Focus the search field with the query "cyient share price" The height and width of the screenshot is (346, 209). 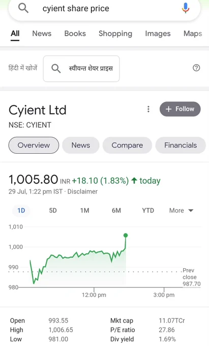[104, 9]
